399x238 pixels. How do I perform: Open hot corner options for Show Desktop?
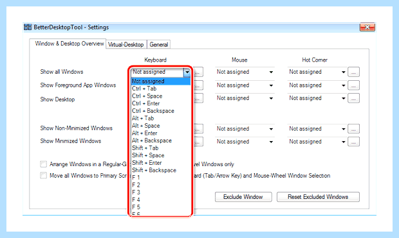(353, 98)
